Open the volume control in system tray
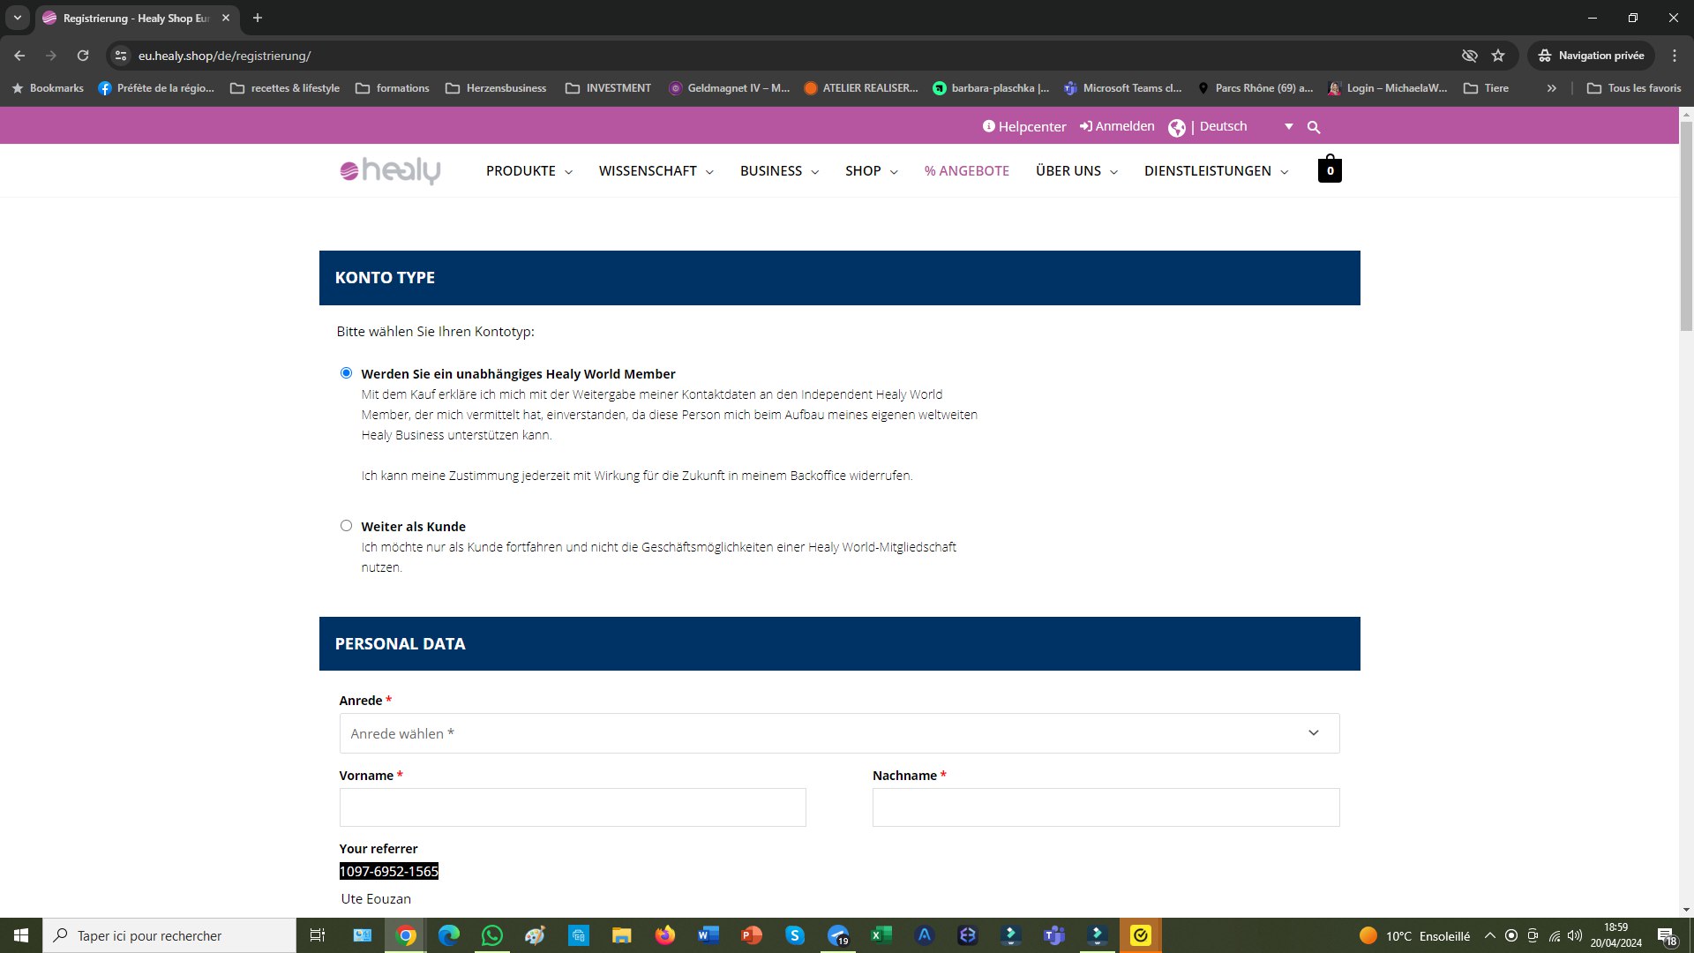The height and width of the screenshot is (953, 1694). [1575, 935]
